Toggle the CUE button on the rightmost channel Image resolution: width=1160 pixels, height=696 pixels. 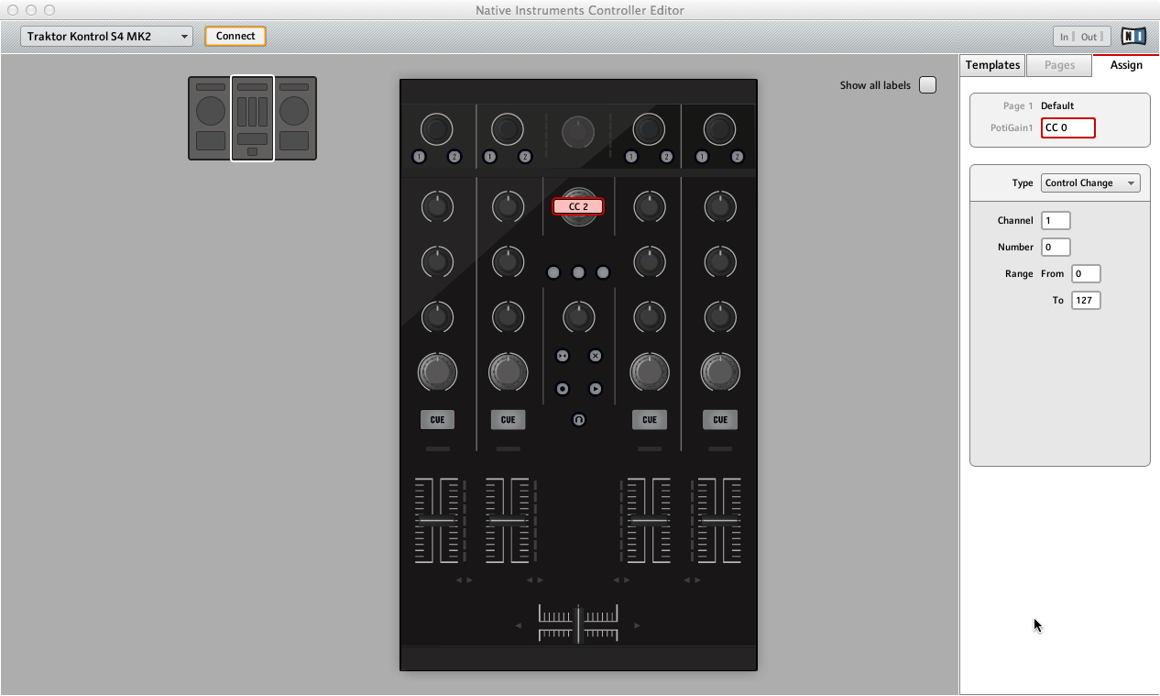(x=719, y=419)
